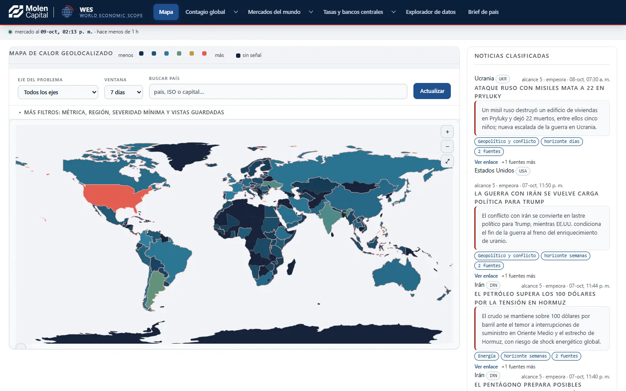Click the darkest navy legend swatch
The width and height of the screenshot is (626, 391).
tap(141, 53)
